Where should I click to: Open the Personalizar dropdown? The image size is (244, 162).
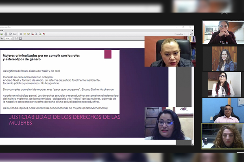[x=180, y=34]
